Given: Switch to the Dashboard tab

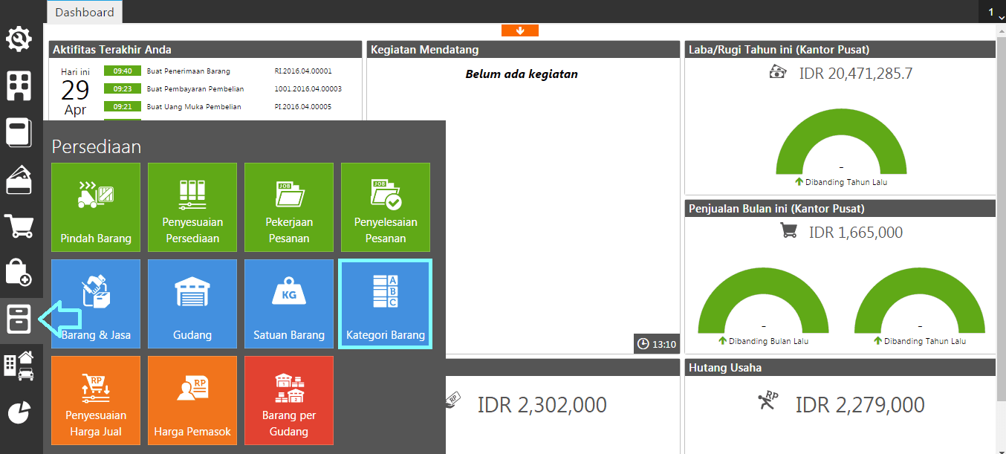Looking at the screenshot, I should click(x=84, y=12).
